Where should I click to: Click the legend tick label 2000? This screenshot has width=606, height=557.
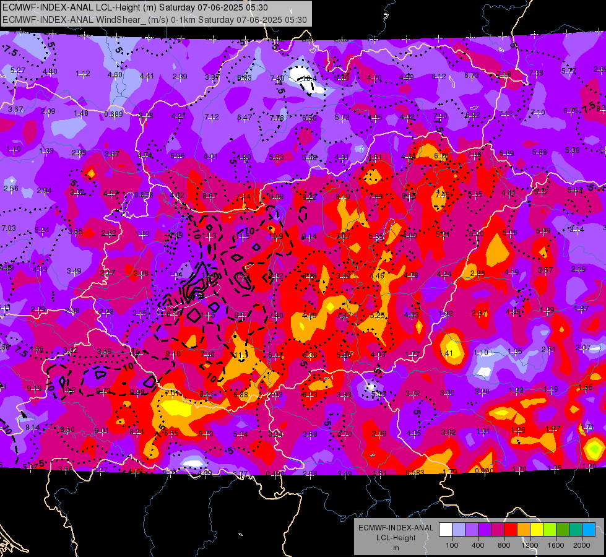[582, 545]
